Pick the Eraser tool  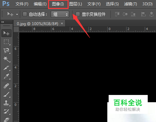pos(6,119)
